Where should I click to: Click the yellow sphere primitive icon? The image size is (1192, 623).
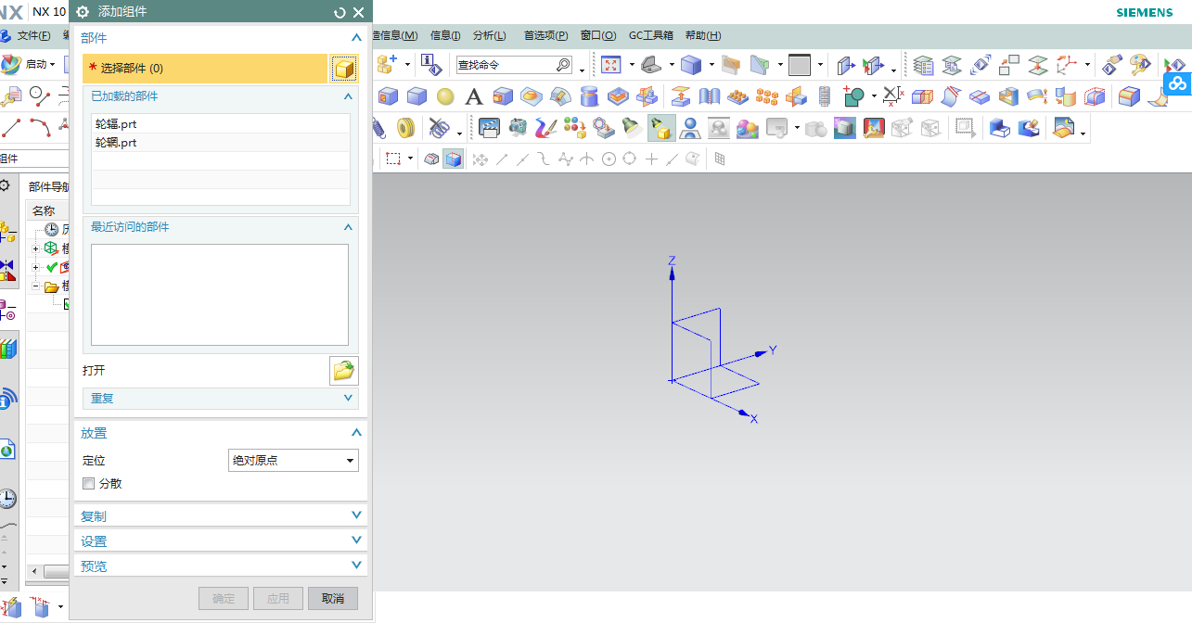445,96
